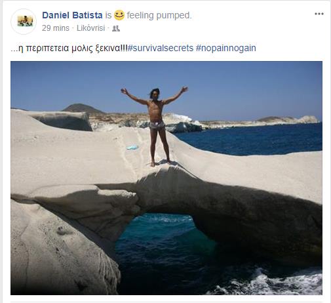Click the word 'is' after the name

(x=108, y=15)
